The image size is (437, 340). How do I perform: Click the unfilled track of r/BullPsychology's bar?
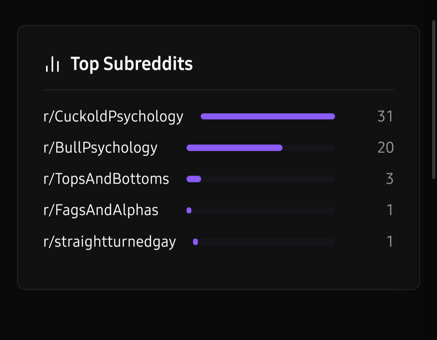tap(308, 148)
